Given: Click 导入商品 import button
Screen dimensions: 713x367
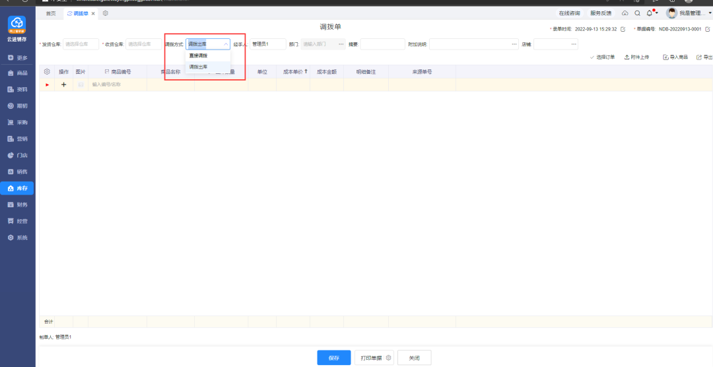Looking at the screenshot, I should tap(675, 57).
